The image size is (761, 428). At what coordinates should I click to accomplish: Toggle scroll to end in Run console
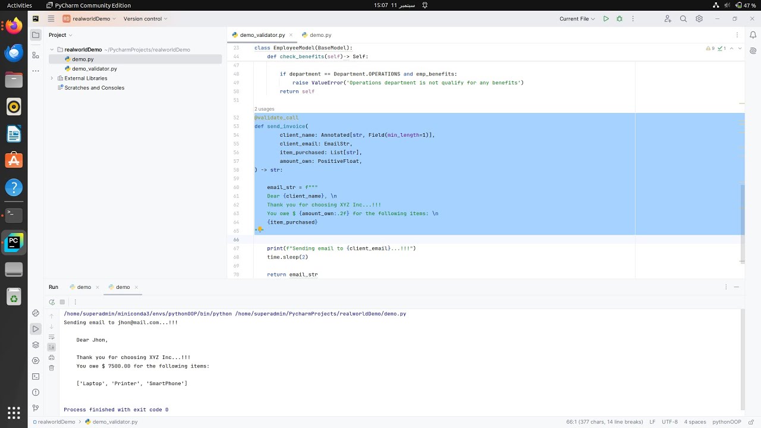(x=51, y=347)
